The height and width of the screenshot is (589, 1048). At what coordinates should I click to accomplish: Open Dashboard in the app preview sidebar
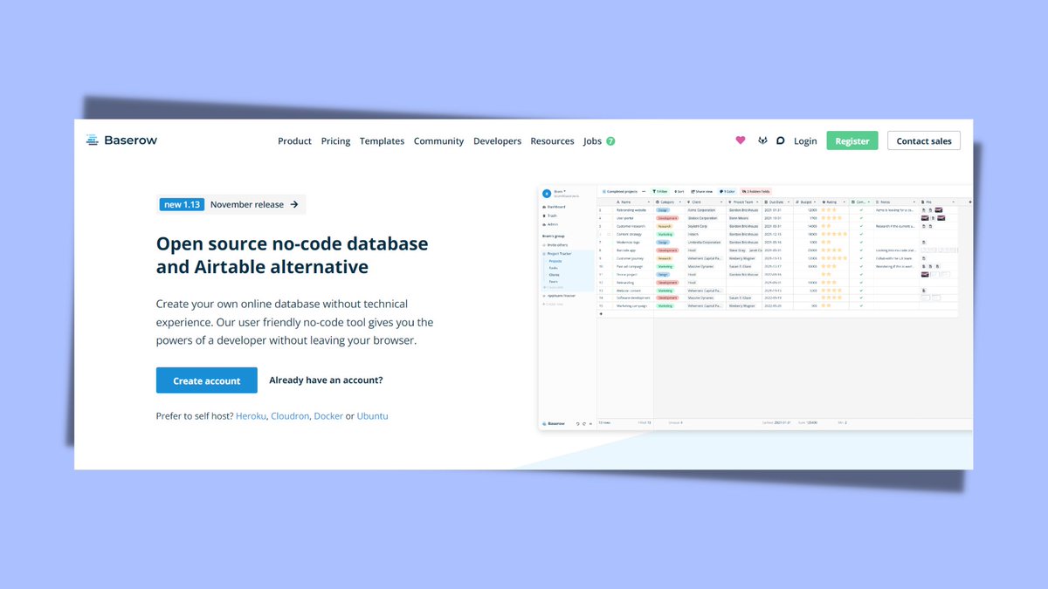[x=555, y=207]
